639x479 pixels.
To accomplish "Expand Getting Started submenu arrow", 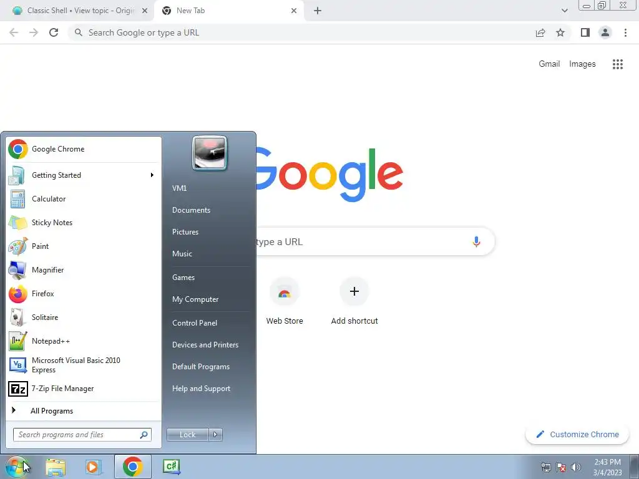I will point(152,175).
